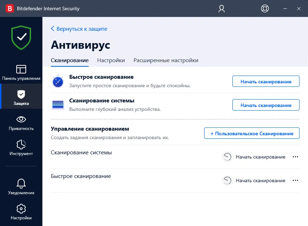Click text Выполните глубокий анализ устройства
Screen dimensions: 308x226
point(115,109)
